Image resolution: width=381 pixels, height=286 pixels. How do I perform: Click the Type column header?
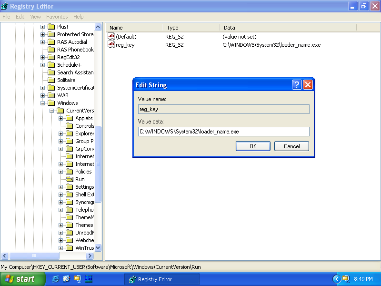191,28
